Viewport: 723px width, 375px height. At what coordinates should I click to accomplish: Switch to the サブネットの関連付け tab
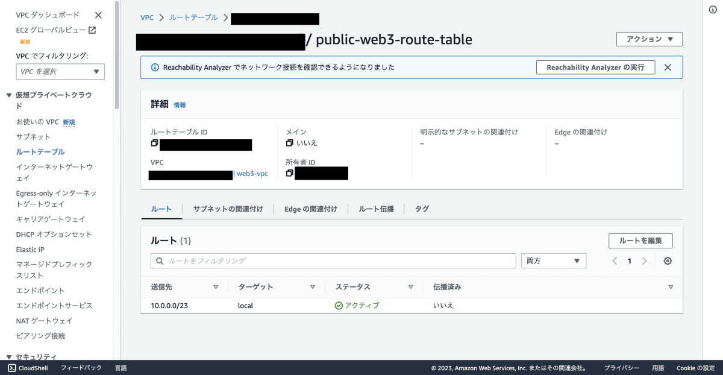click(x=228, y=209)
